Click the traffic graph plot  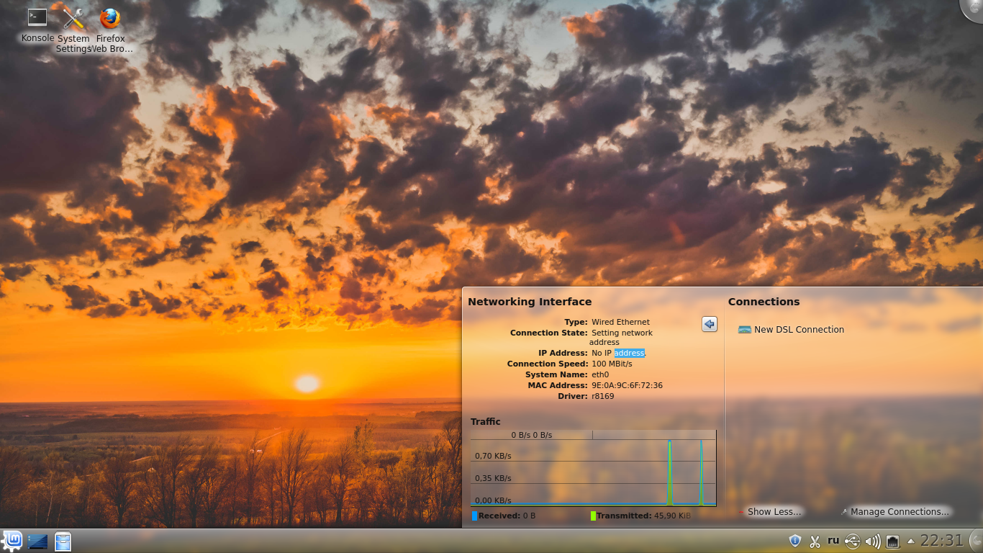point(593,472)
